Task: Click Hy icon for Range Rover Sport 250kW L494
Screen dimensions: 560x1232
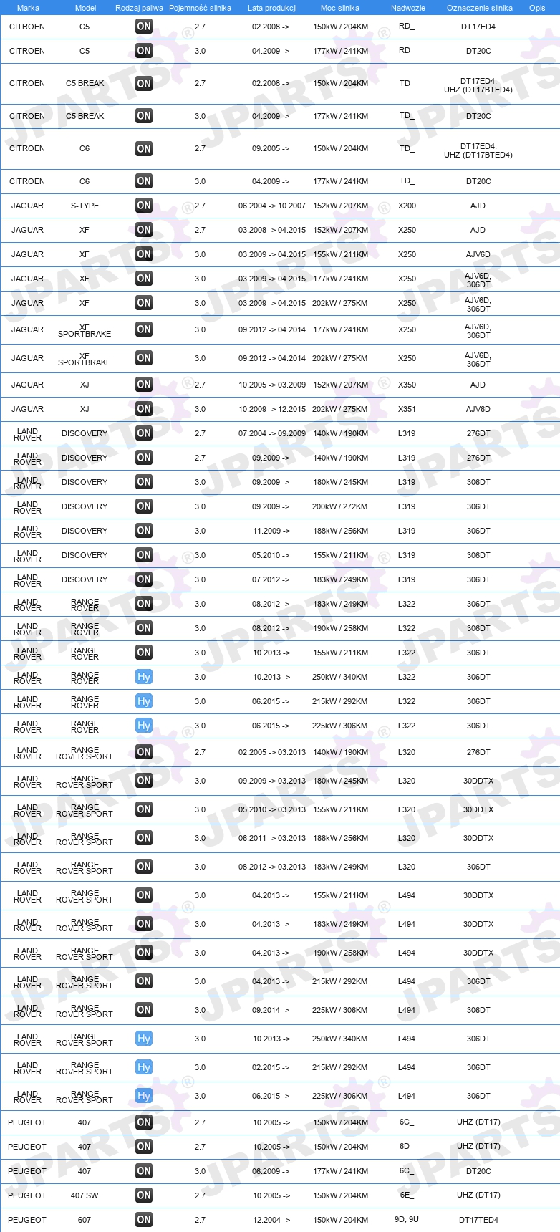Action: coord(144,1039)
